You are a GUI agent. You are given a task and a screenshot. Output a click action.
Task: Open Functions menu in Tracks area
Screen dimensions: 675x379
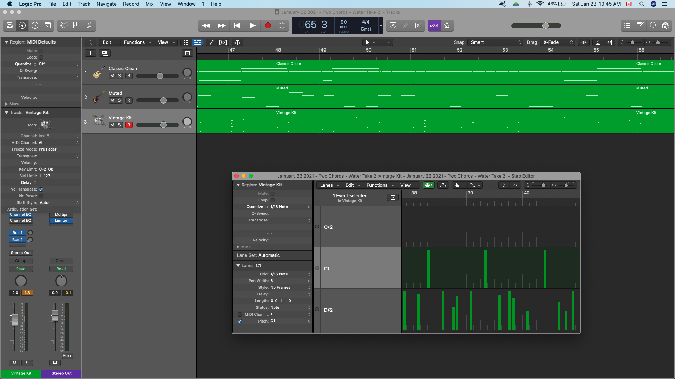(x=137, y=42)
